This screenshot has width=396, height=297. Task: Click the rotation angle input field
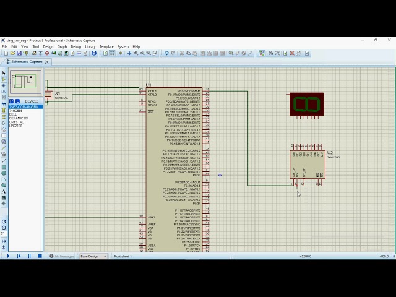point(4,234)
